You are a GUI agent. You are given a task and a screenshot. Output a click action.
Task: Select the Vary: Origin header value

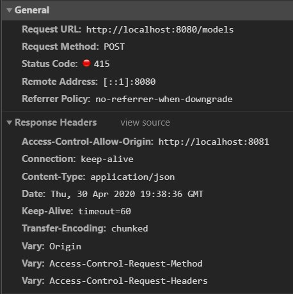[65, 247]
